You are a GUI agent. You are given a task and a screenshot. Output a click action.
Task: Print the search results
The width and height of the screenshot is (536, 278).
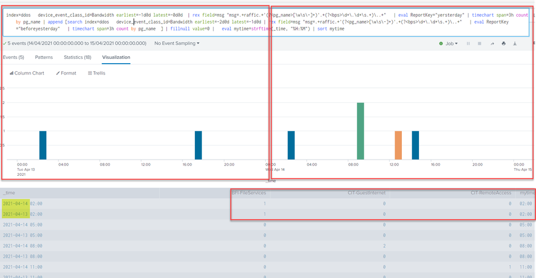click(503, 44)
